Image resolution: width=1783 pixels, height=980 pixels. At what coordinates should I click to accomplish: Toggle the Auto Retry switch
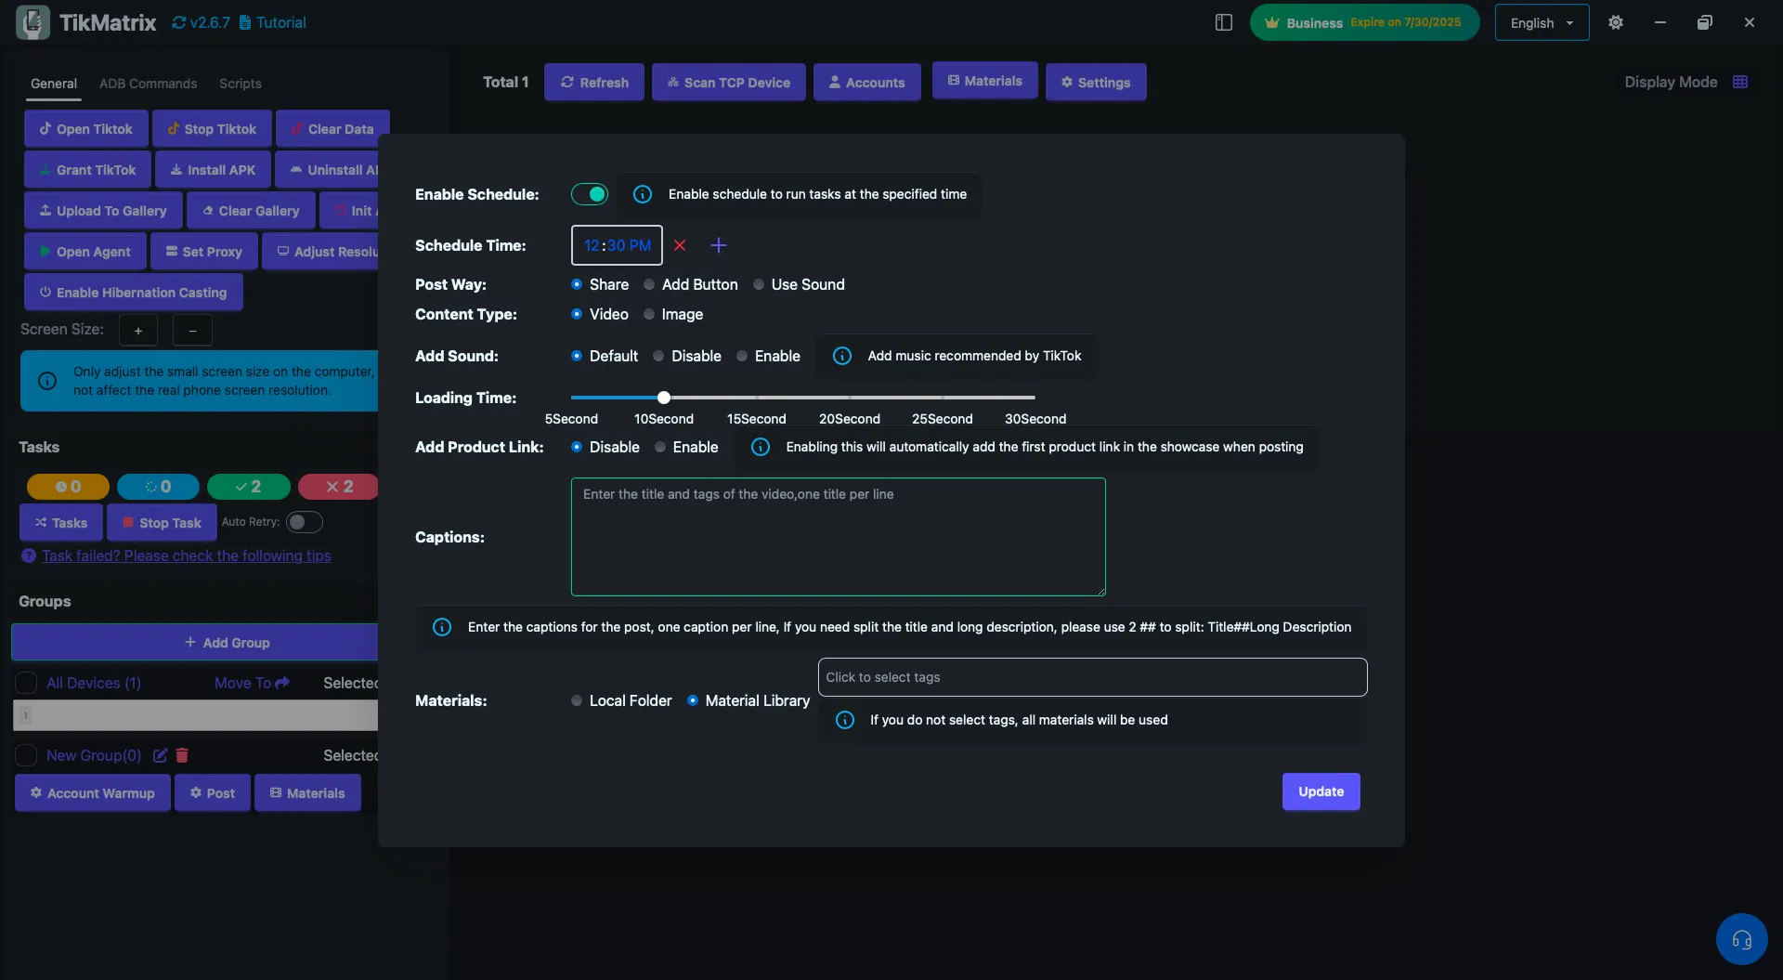click(x=304, y=522)
